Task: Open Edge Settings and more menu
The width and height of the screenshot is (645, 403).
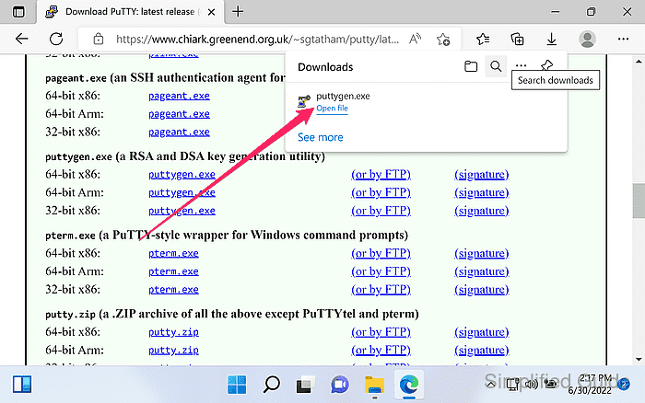Action: [x=623, y=39]
